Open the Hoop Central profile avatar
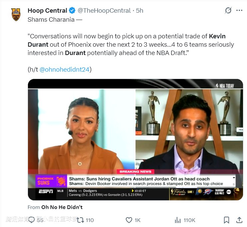Screen dimensions: 247x227 (x=16, y=15)
